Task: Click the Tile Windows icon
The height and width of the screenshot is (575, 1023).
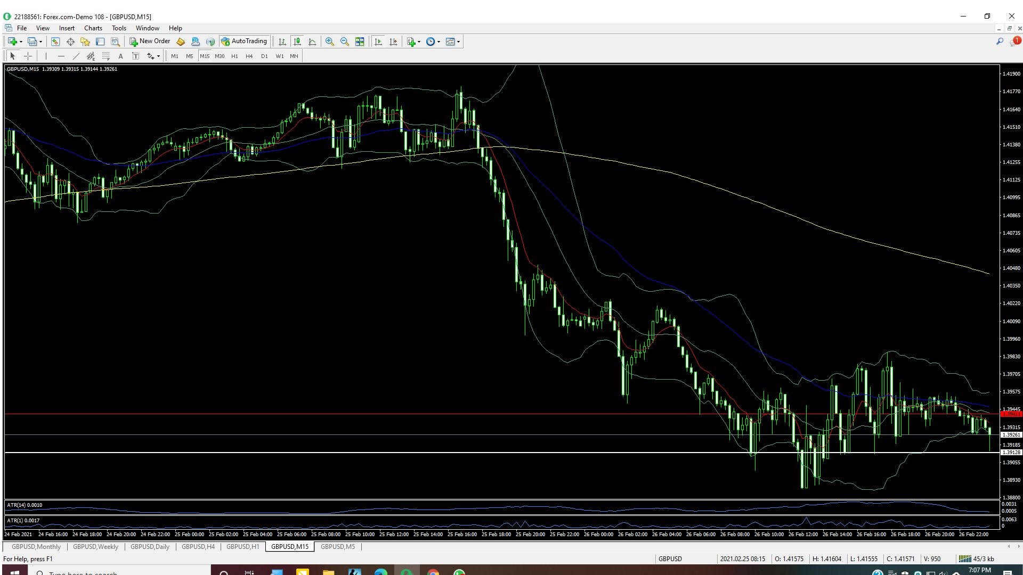Action: [x=360, y=42]
